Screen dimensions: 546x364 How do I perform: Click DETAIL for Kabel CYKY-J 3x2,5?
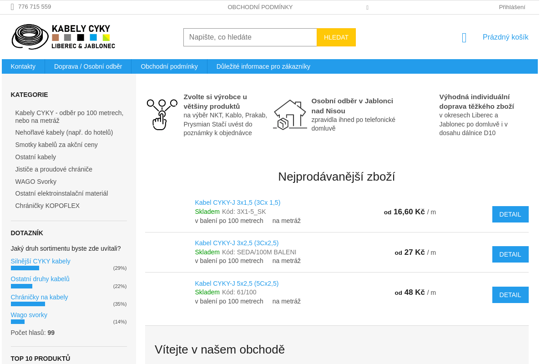pos(510,254)
